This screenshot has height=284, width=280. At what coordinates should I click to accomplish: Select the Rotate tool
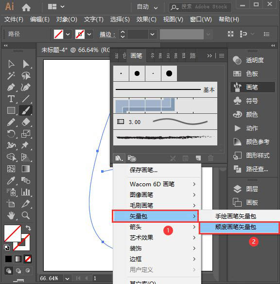click(x=11, y=134)
